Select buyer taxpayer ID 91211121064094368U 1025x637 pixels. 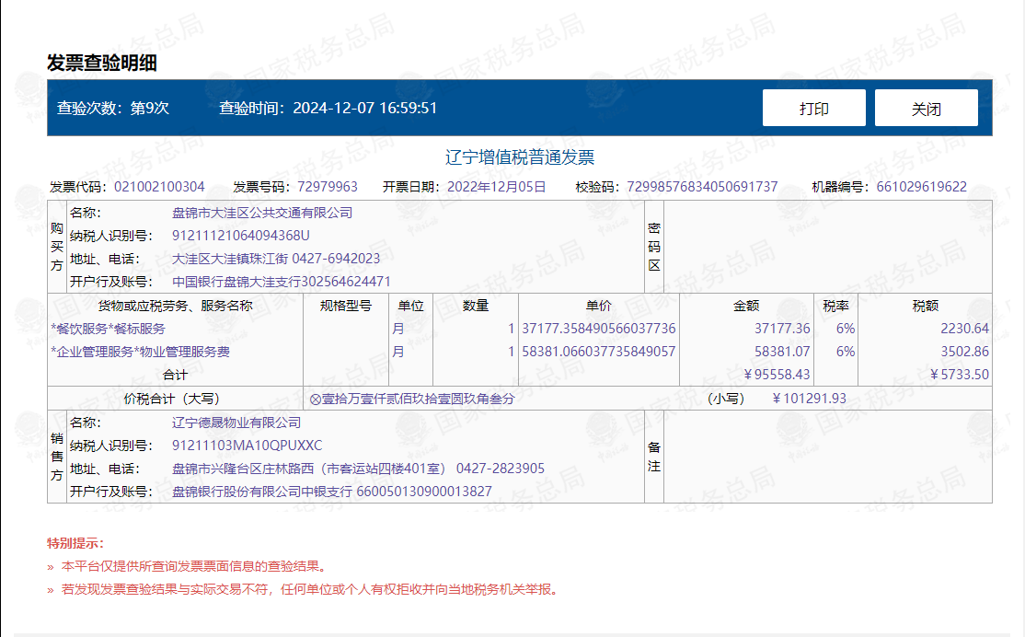click(241, 236)
